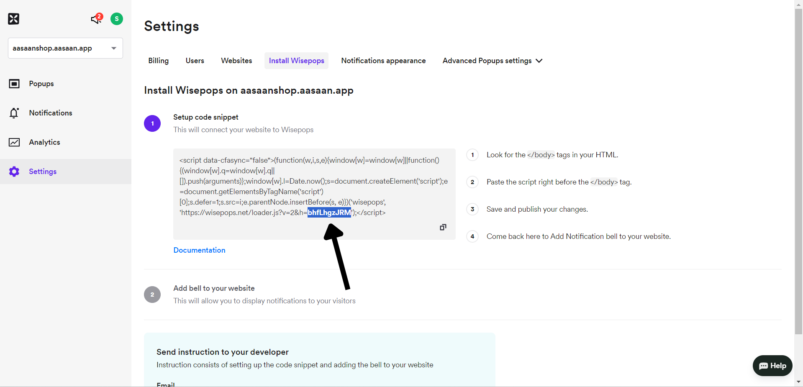803x387 pixels.
Task: Switch to the Billing tab
Action: [159, 61]
